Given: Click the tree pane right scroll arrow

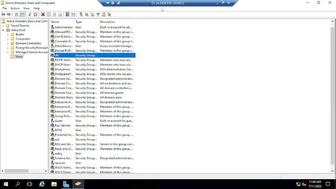Looking at the screenshot, I should click(46, 171).
